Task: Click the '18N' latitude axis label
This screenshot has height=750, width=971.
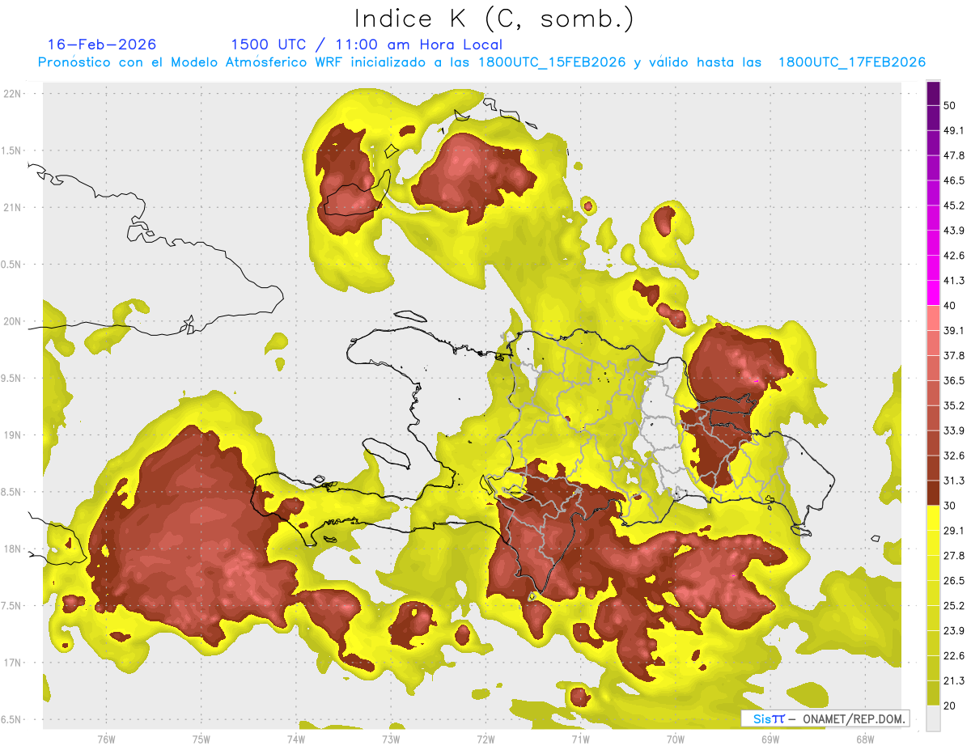Action: 14,549
